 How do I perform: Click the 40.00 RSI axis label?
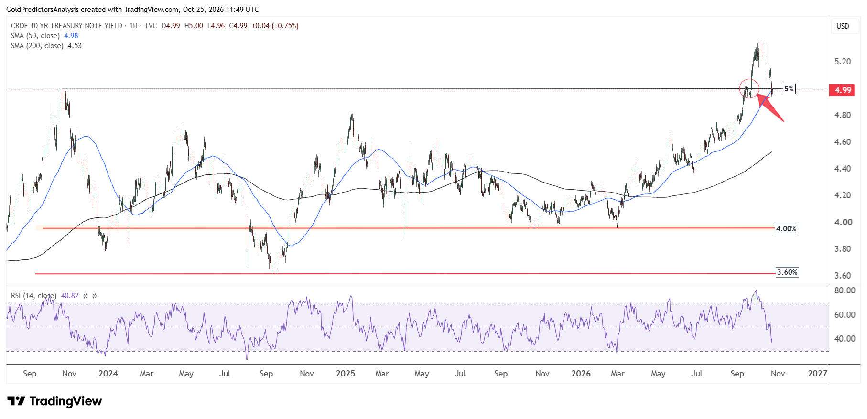pyautogui.click(x=845, y=339)
